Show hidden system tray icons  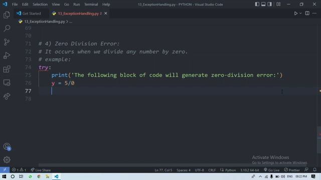[260, 176]
